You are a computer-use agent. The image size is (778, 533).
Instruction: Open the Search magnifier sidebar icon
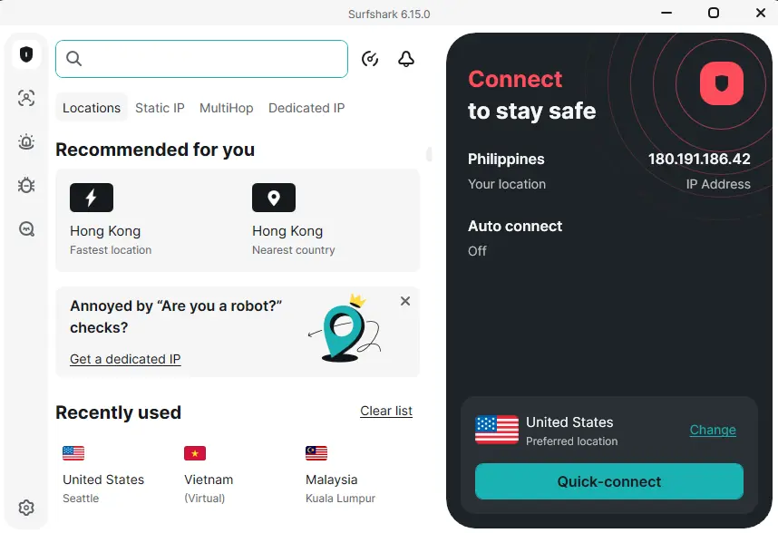pos(26,229)
